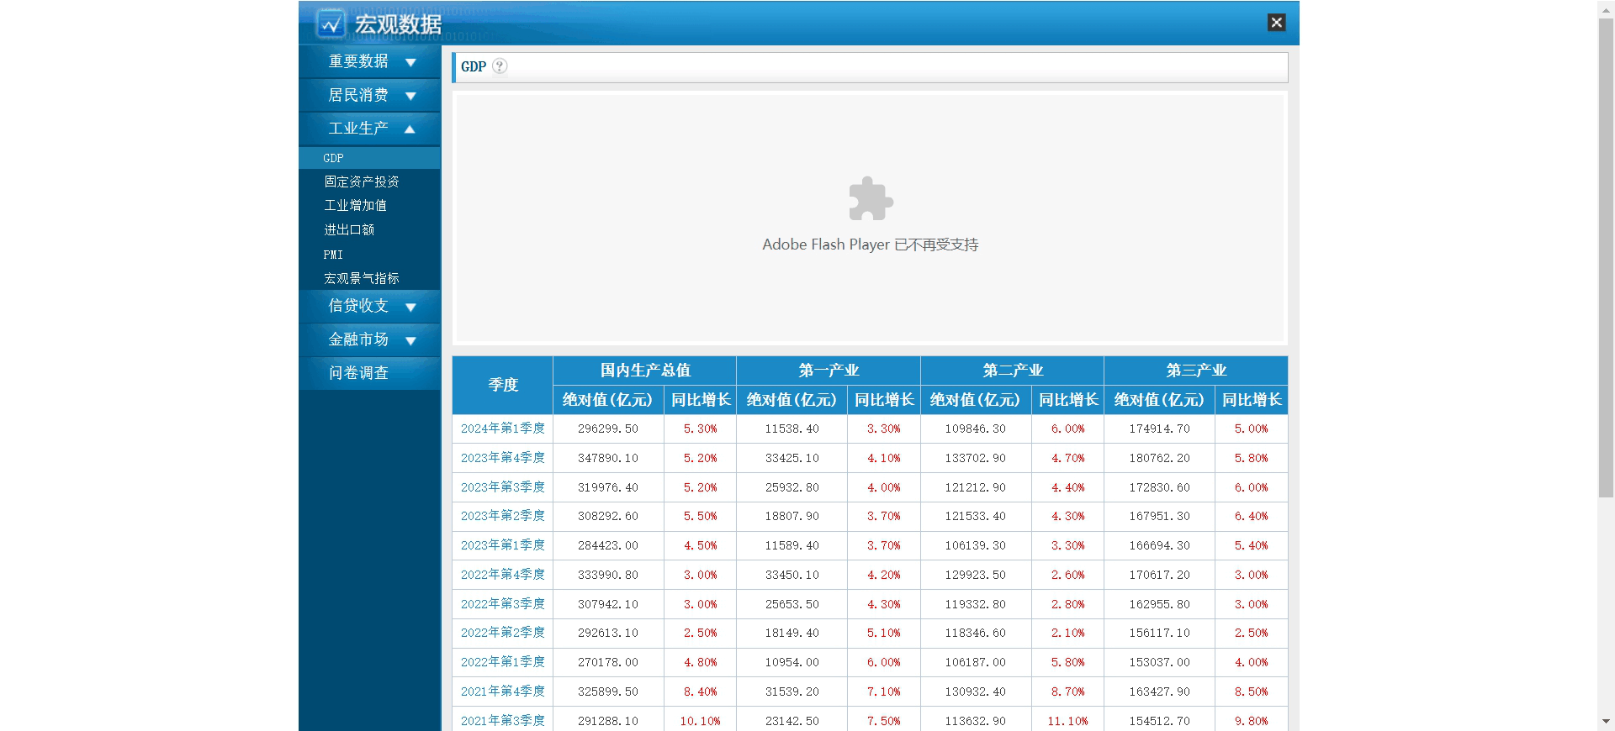Click the scrollbar down arrow
This screenshot has height=731, width=1615.
point(1606,722)
